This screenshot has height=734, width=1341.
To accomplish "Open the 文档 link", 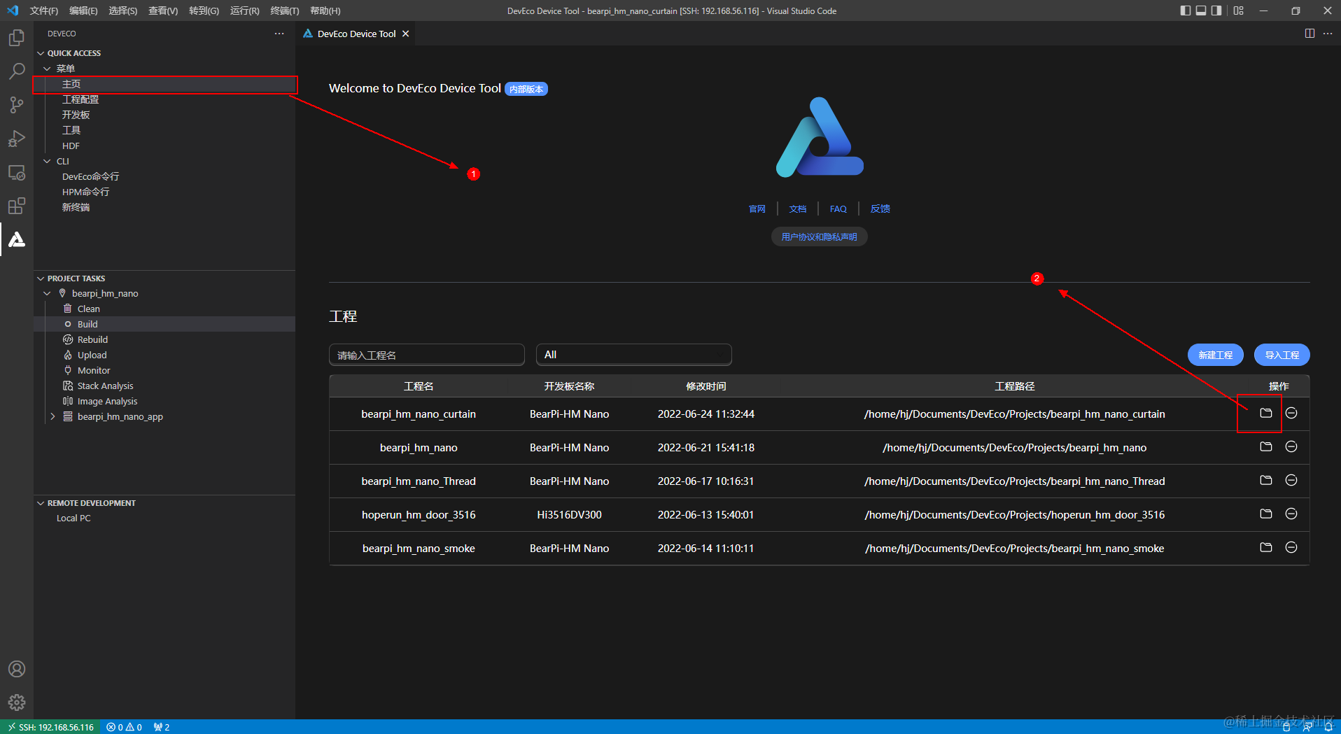I will (x=798, y=209).
